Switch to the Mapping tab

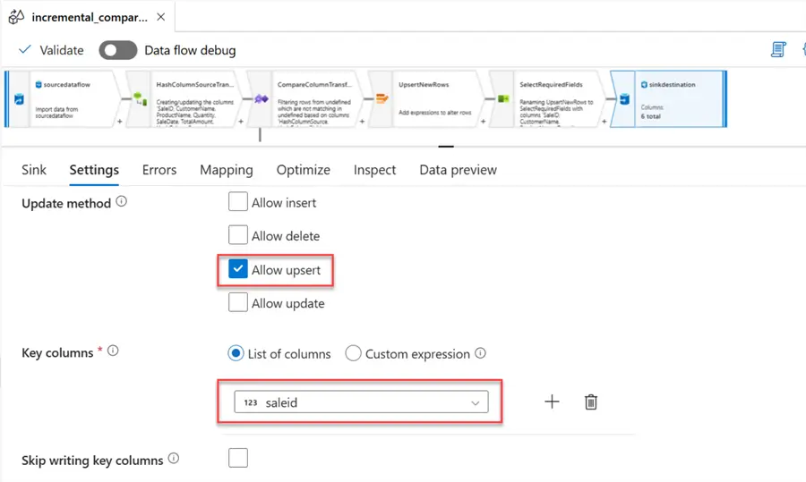coord(226,170)
